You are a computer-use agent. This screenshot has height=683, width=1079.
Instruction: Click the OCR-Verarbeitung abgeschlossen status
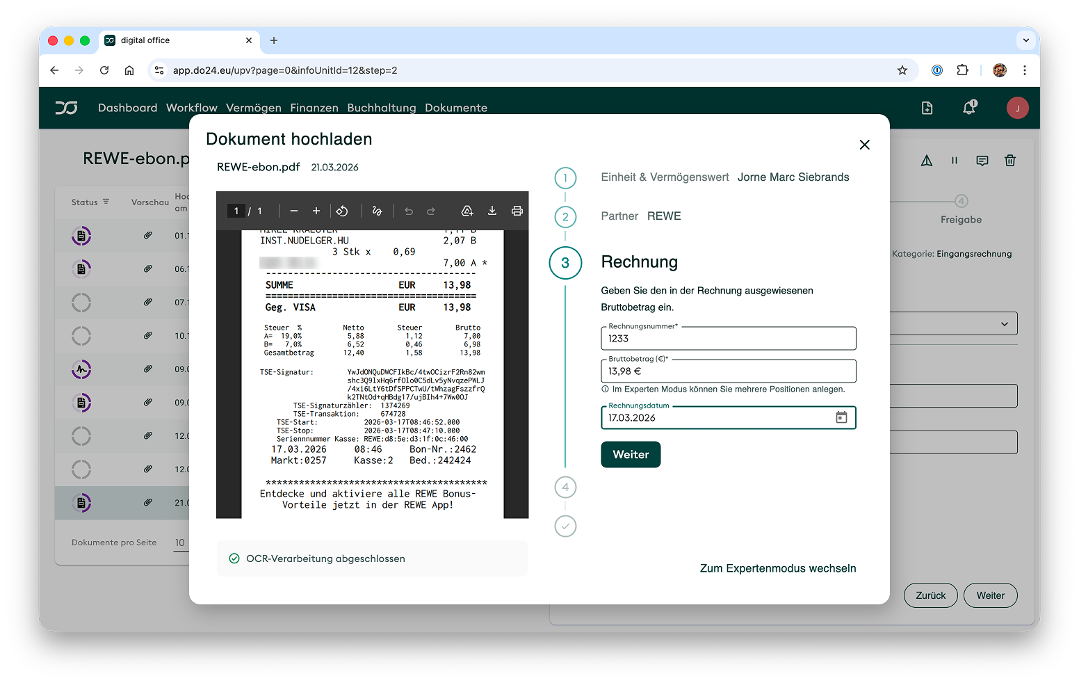(x=373, y=559)
